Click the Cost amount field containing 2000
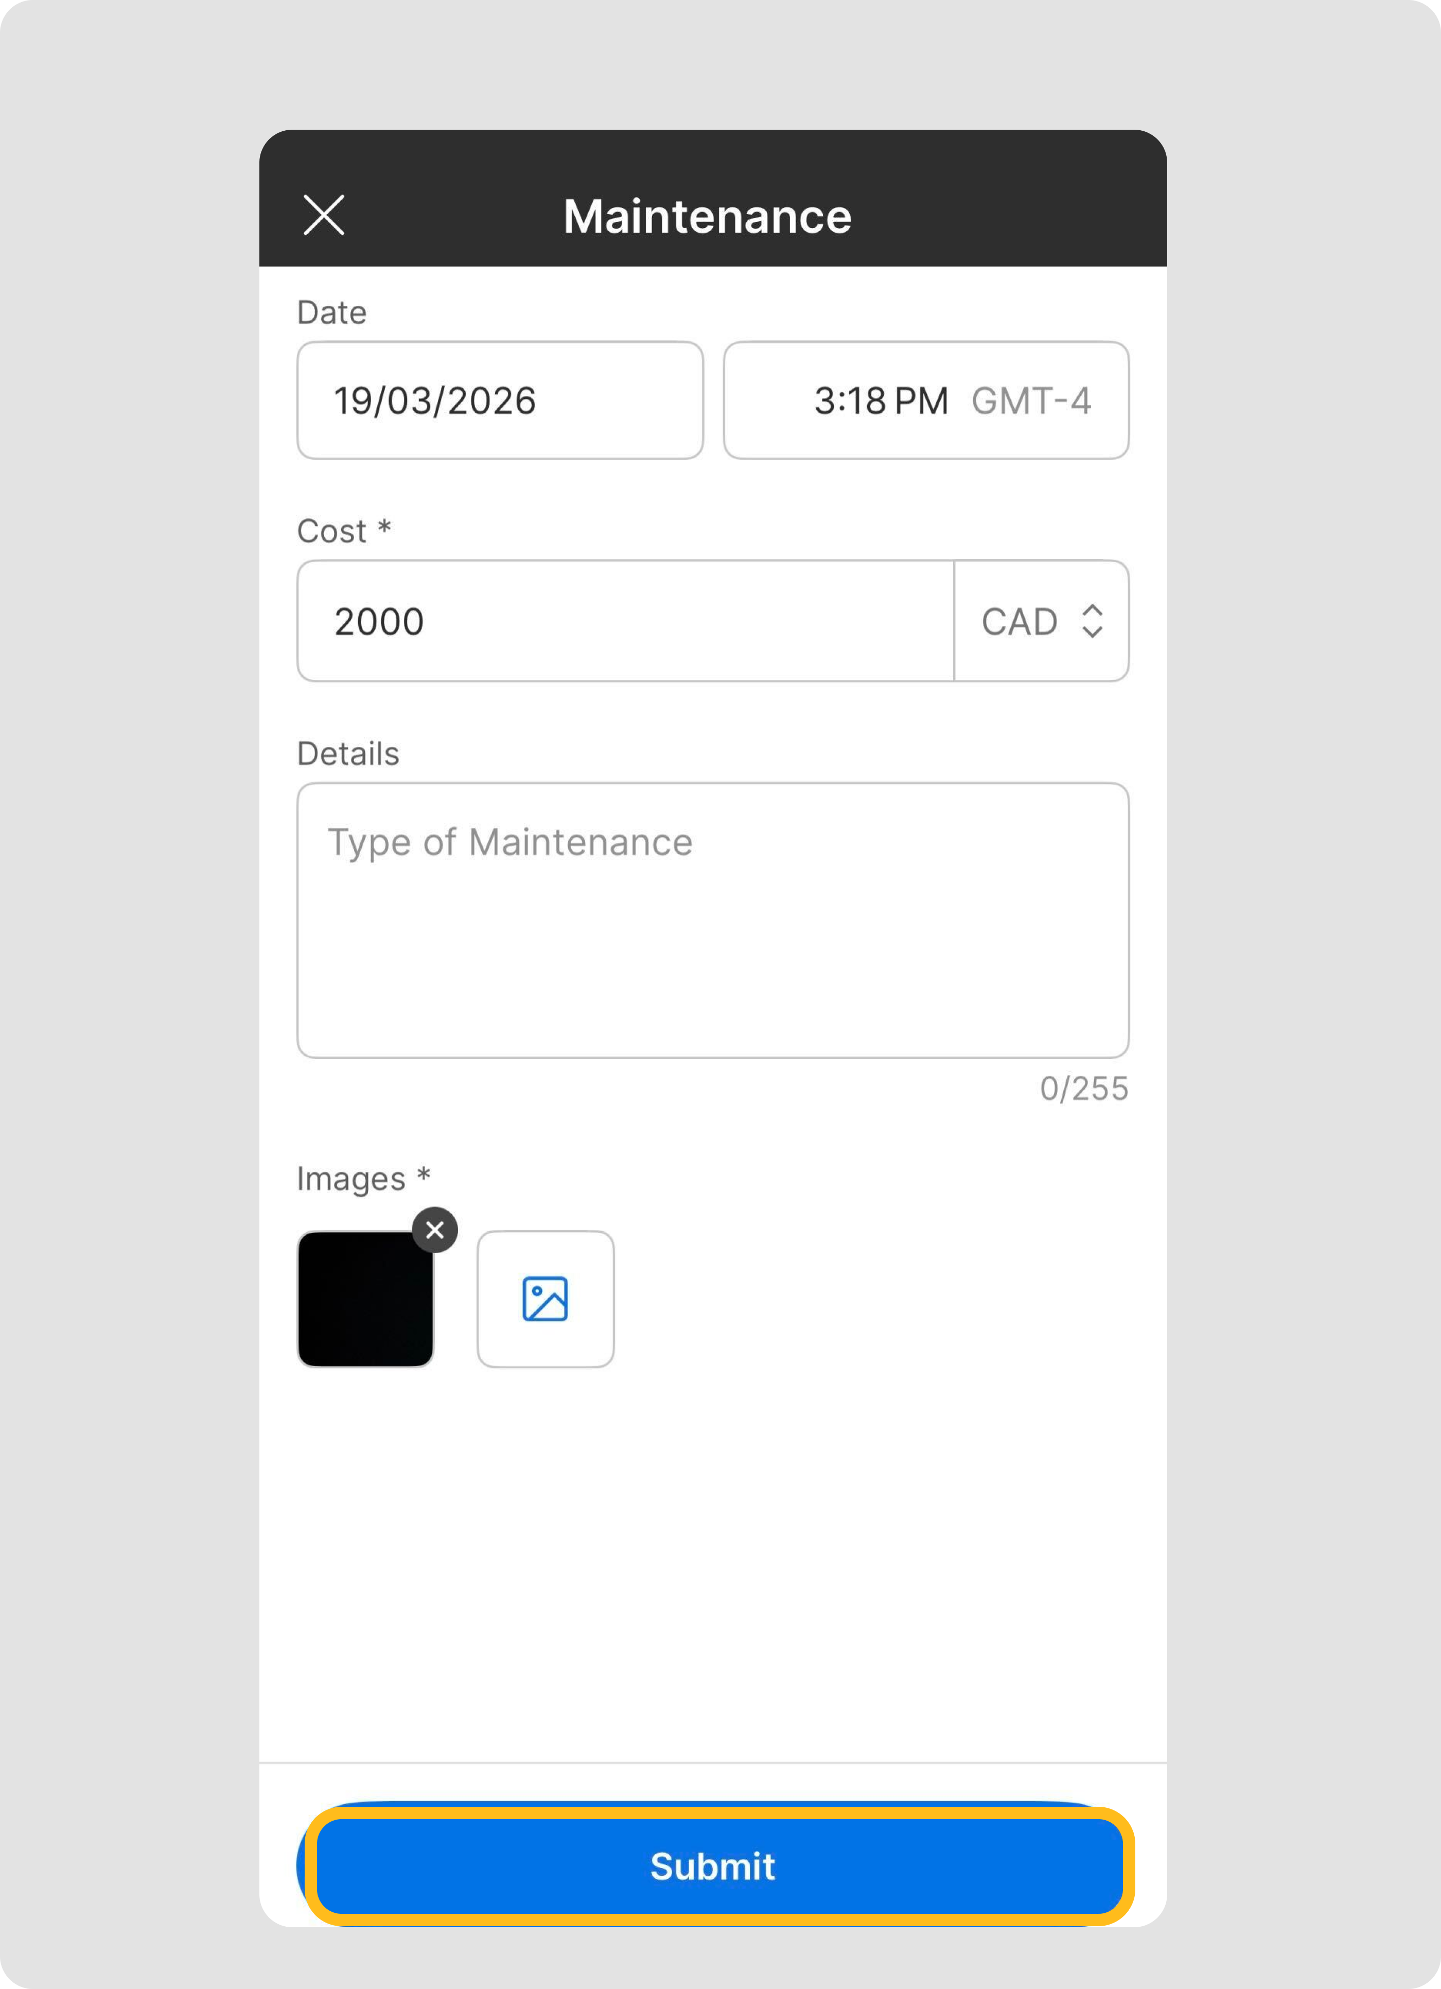The height and width of the screenshot is (1989, 1441). (x=624, y=622)
